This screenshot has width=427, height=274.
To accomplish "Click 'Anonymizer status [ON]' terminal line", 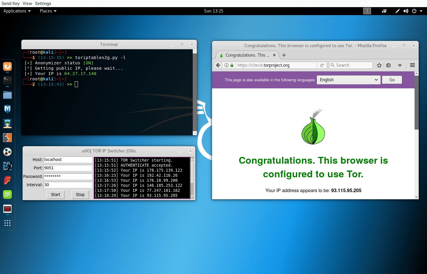I will click(59, 63).
